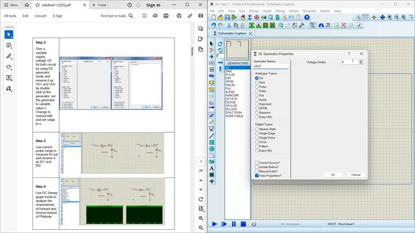
Task: Open Acrobat All tools
Action: coord(10,16)
